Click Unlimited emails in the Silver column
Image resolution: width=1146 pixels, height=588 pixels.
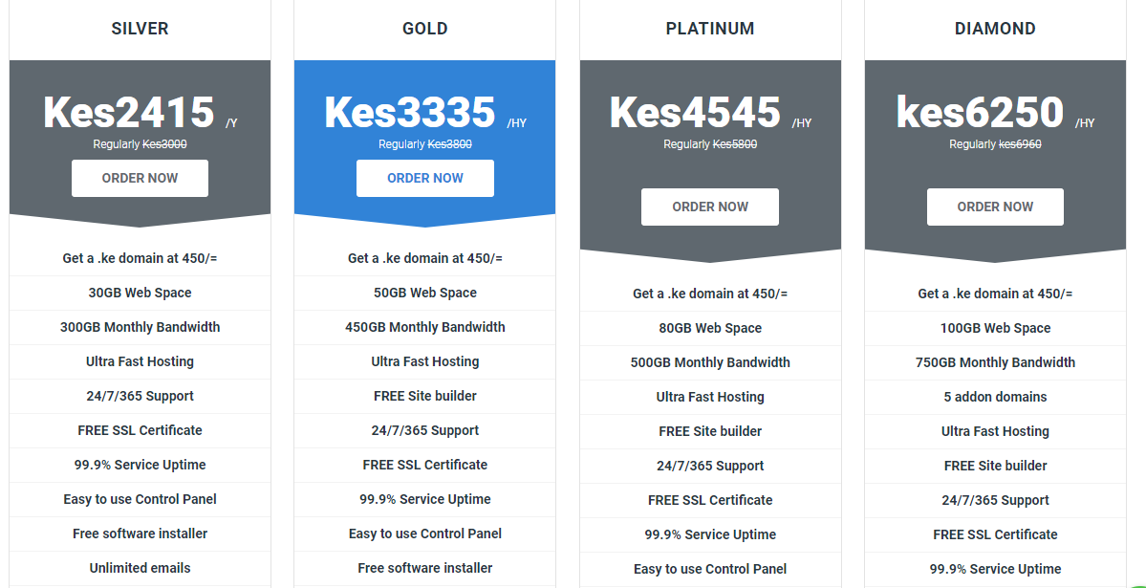pyautogui.click(x=140, y=568)
